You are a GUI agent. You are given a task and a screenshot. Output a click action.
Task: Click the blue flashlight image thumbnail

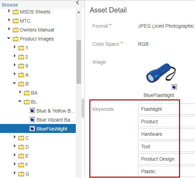161,73
